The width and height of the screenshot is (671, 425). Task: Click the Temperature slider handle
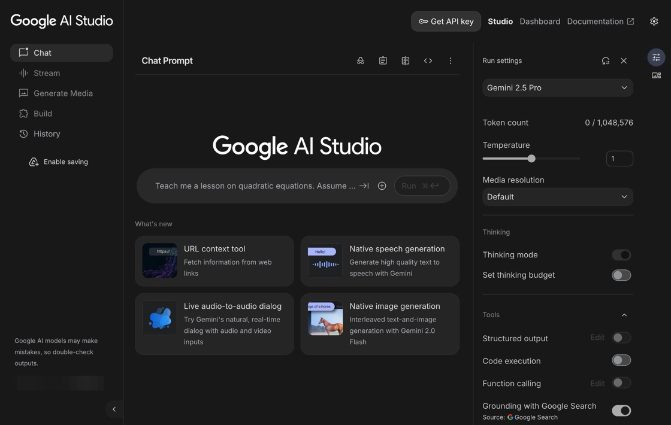pyautogui.click(x=531, y=159)
